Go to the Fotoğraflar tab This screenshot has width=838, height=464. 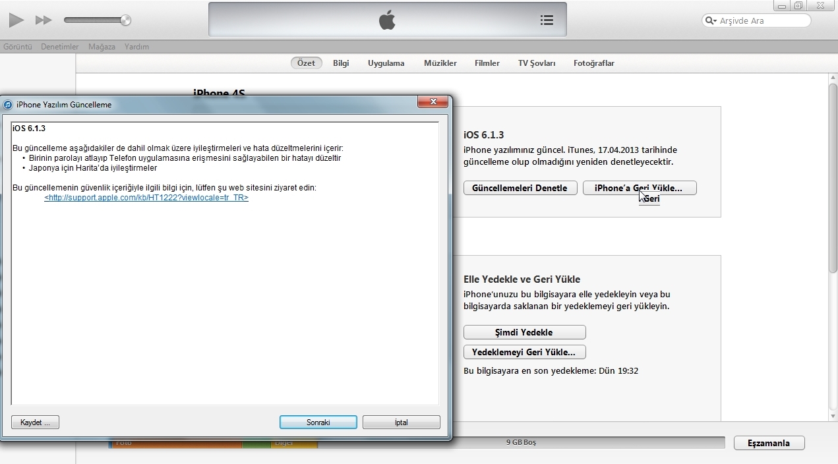[x=593, y=63]
